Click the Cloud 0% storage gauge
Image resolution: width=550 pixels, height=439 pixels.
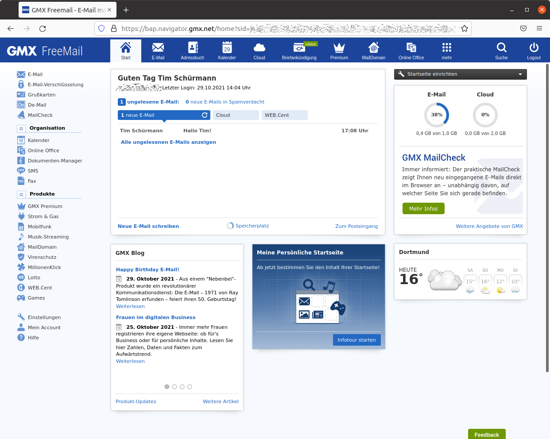pyautogui.click(x=485, y=115)
